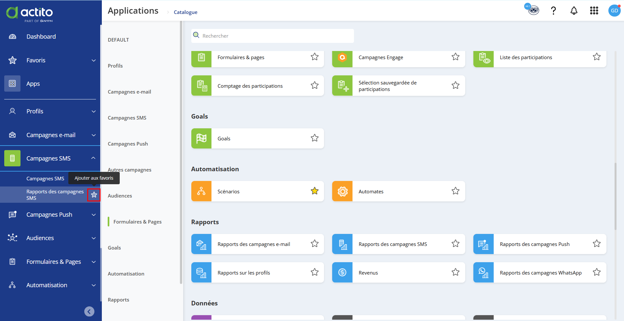The image size is (624, 321).
Task: Expand Formulaires & Pages sidebar chevron
Action: (x=94, y=262)
